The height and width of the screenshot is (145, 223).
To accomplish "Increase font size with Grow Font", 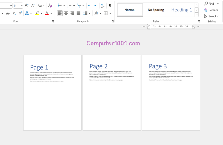I will 26,5.
